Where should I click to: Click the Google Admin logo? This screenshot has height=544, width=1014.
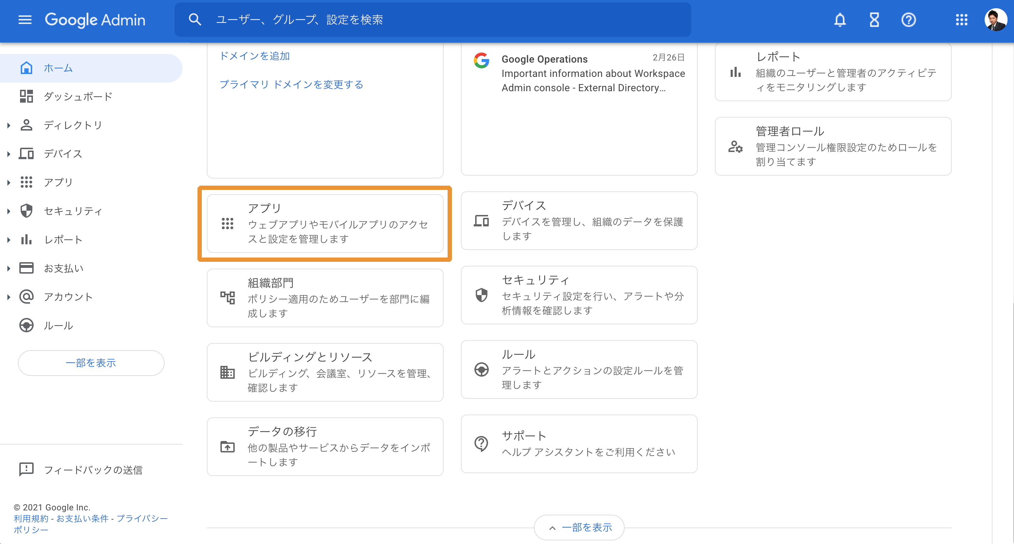pyautogui.click(x=95, y=20)
